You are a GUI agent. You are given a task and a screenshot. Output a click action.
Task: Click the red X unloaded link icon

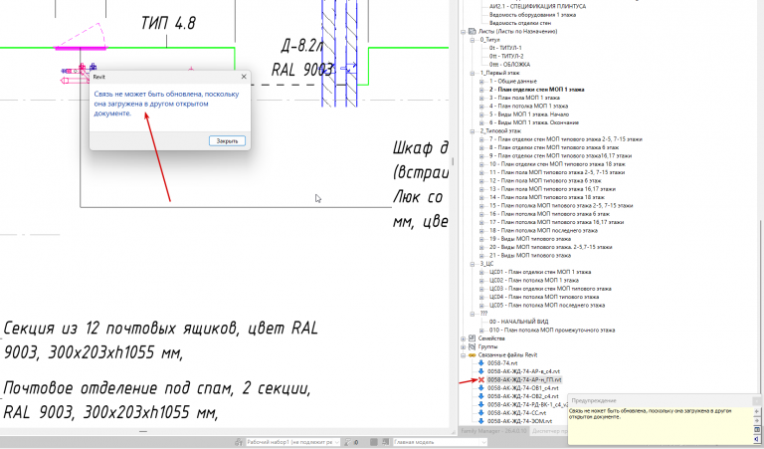coord(480,379)
